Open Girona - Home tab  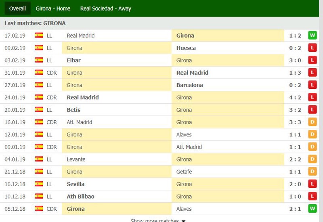(x=53, y=8)
